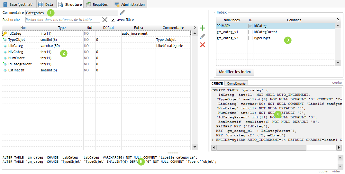Select the CREATE tab
The height and width of the screenshot is (174, 345).
[217, 83]
